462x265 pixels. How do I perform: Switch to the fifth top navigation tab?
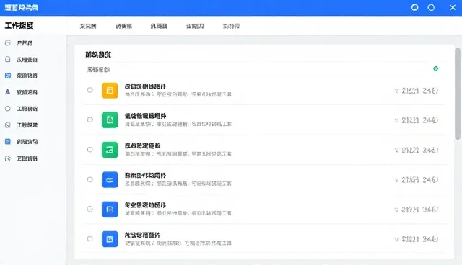[231, 26]
